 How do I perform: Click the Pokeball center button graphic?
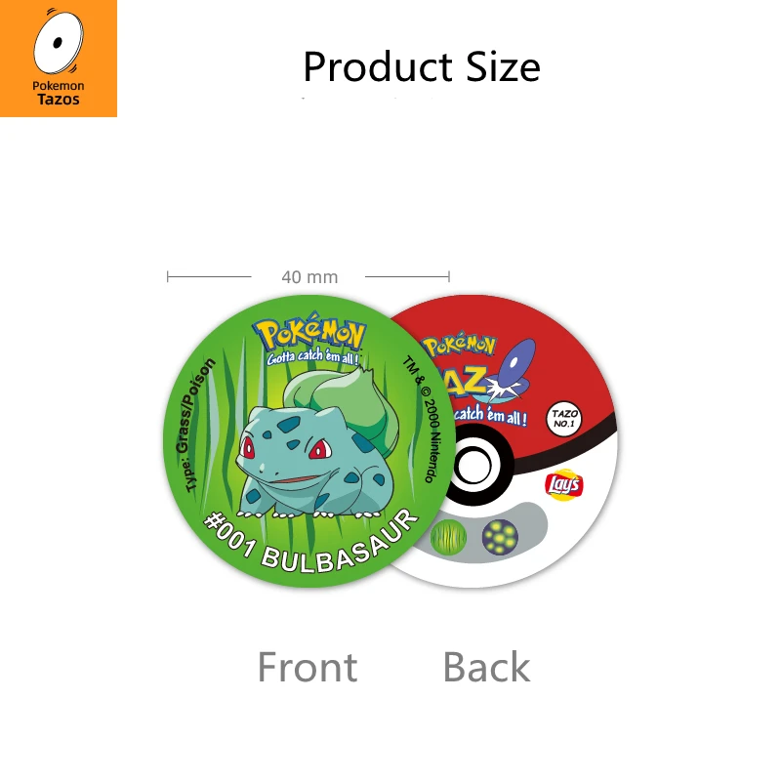473,466
